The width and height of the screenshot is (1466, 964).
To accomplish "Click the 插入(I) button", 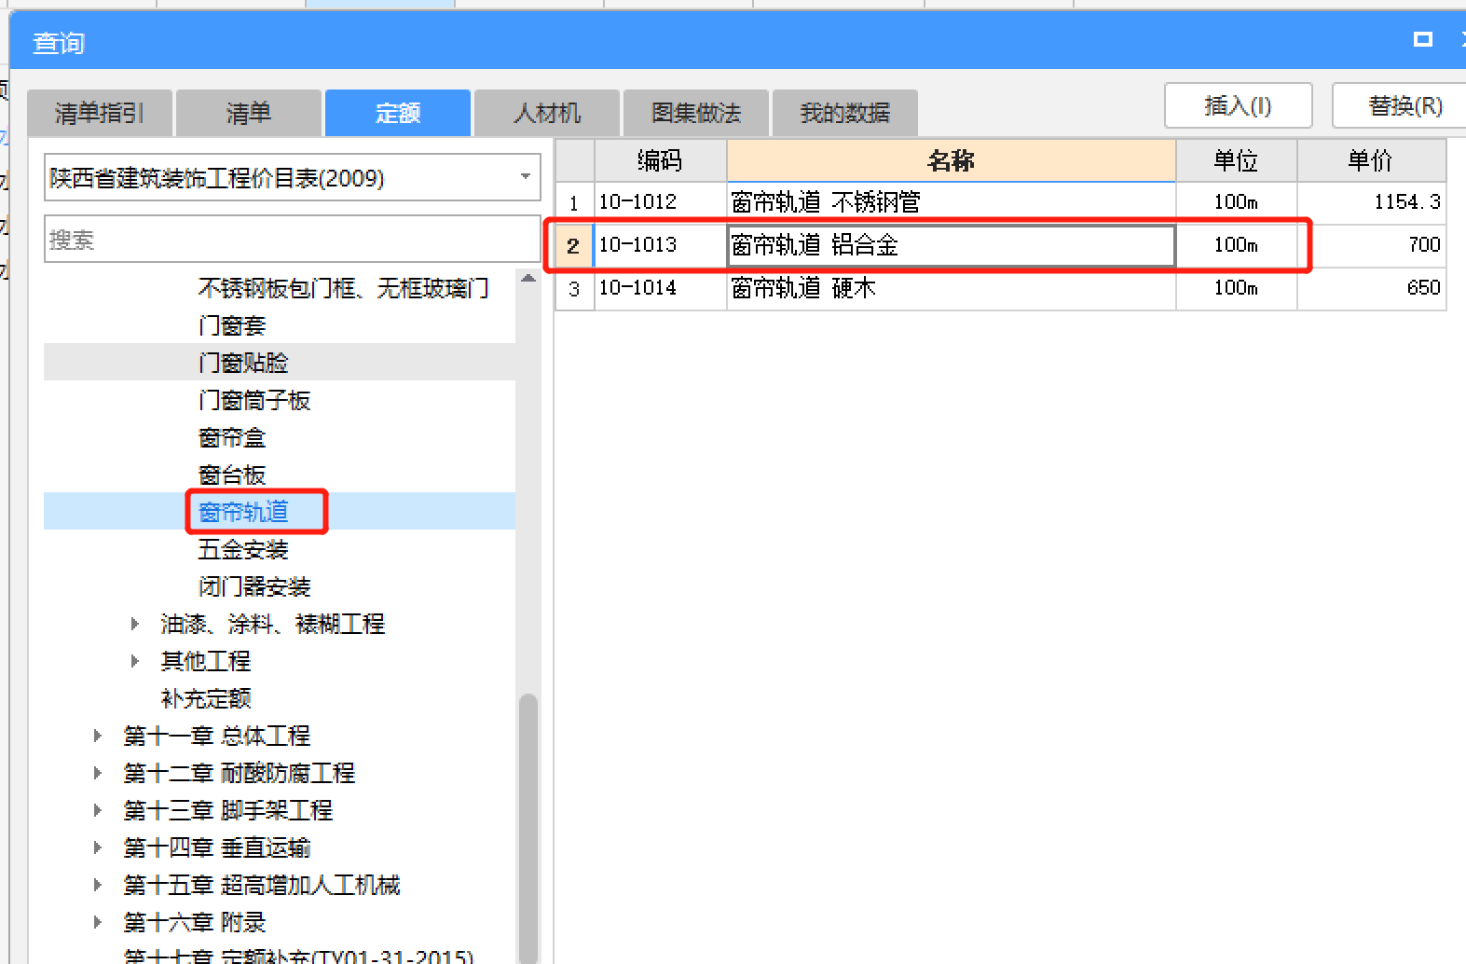I will pyautogui.click(x=1239, y=105).
